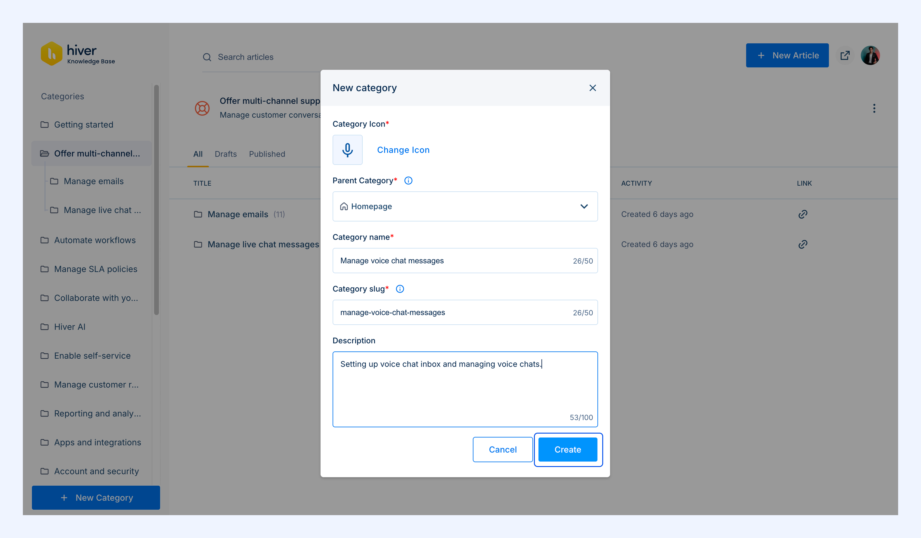The width and height of the screenshot is (921, 538).
Task: Click the Change Icon link
Action: click(x=403, y=150)
